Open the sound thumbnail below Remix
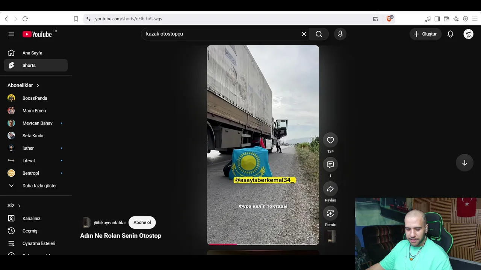The width and height of the screenshot is (481, 270). [331, 236]
